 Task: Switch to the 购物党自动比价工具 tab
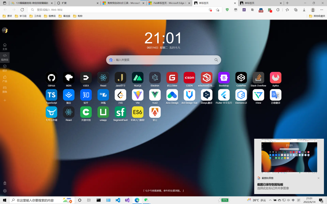click(124, 3)
